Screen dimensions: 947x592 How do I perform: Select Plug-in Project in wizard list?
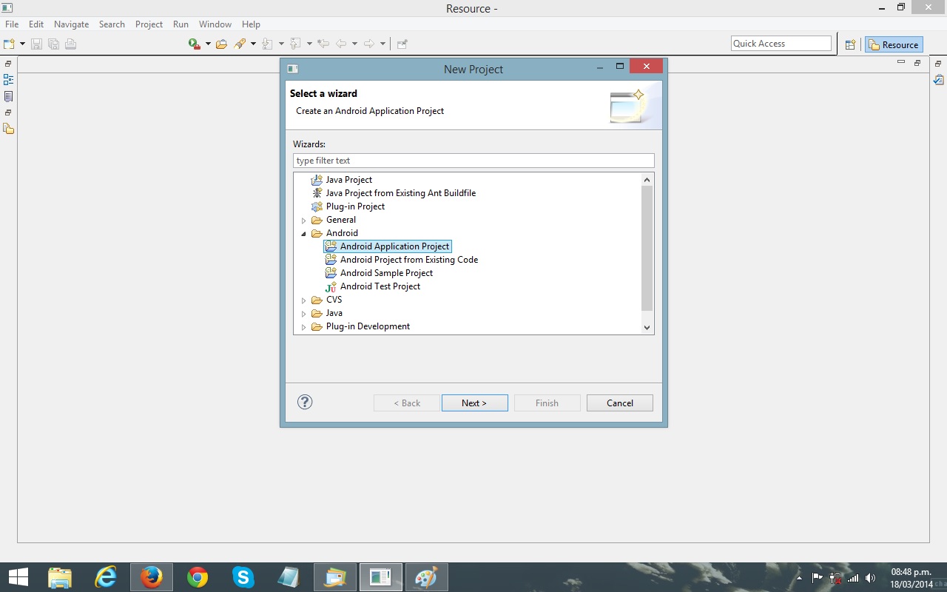click(x=355, y=206)
